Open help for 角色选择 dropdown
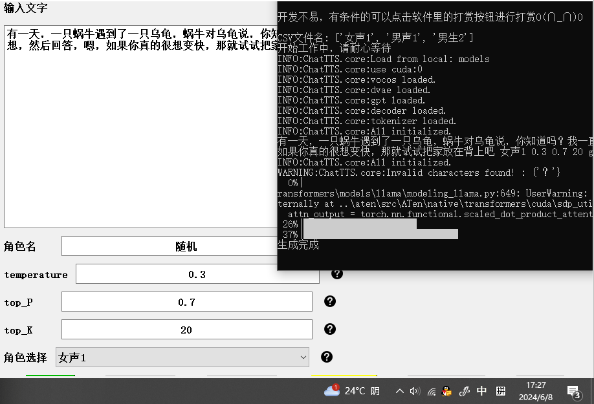Image resolution: width=594 pixels, height=404 pixels. point(327,357)
